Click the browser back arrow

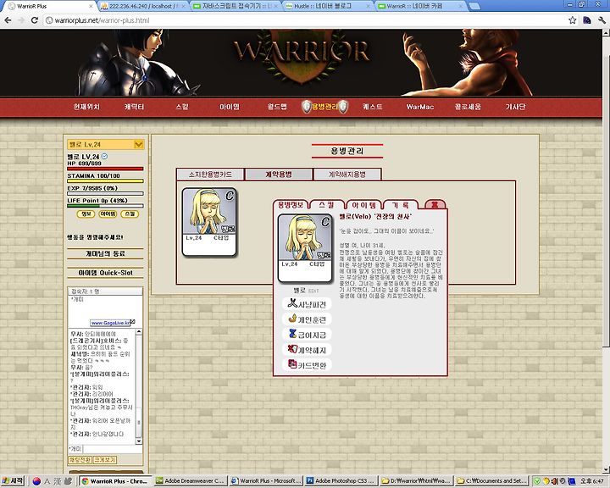click(8, 20)
